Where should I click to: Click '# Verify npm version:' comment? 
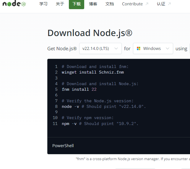[x=87, y=118]
